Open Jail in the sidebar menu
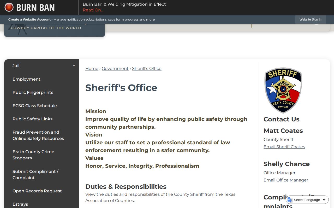The height and width of the screenshot is (208, 334). coord(16,66)
